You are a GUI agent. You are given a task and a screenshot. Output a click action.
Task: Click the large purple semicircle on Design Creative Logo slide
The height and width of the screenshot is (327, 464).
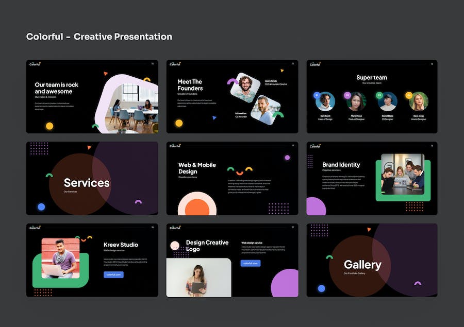(285, 284)
